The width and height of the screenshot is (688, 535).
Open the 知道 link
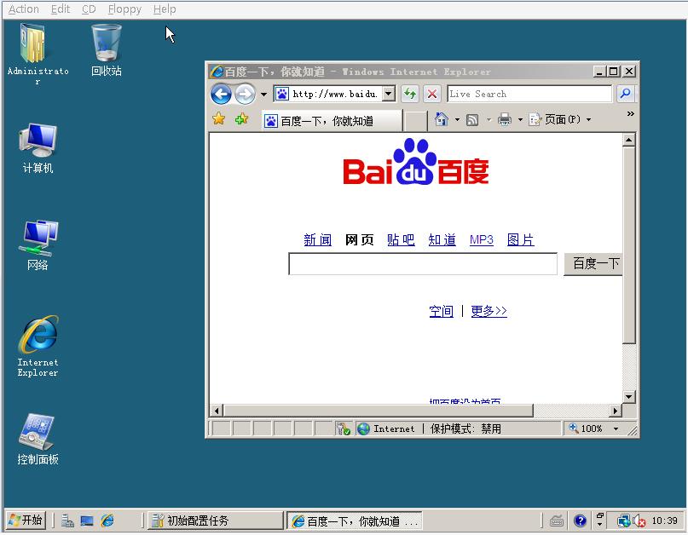(x=442, y=240)
